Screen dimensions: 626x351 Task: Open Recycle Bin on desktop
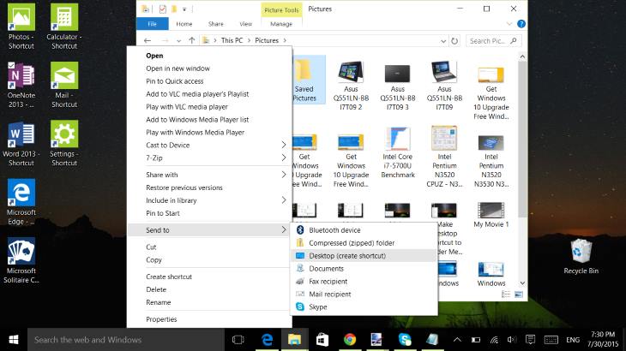(581, 256)
